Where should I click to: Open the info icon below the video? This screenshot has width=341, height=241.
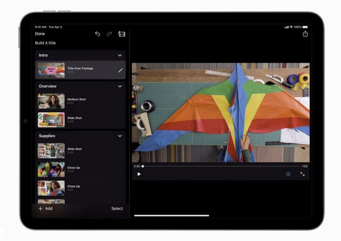(288, 174)
